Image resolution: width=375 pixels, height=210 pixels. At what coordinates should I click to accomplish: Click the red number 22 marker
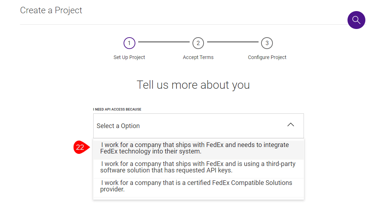[80, 147]
